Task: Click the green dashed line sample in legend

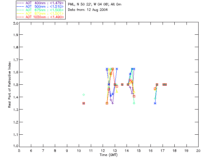Action: [x=20, y=10]
